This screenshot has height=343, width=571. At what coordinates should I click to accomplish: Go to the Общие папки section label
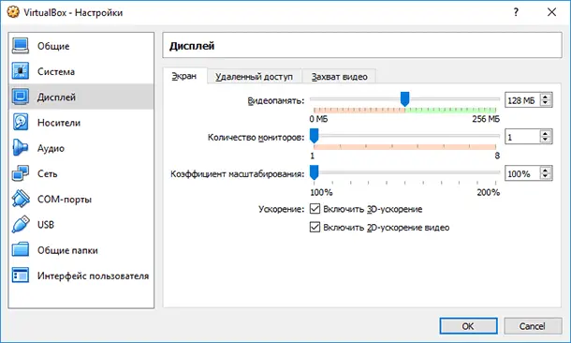(x=67, y=250)
